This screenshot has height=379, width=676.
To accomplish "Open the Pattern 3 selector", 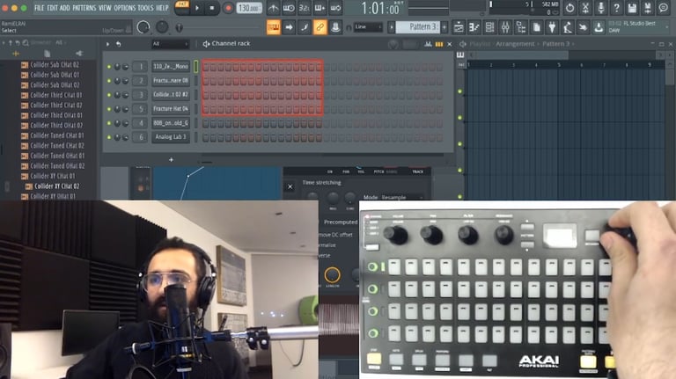I will pos(418,27).
